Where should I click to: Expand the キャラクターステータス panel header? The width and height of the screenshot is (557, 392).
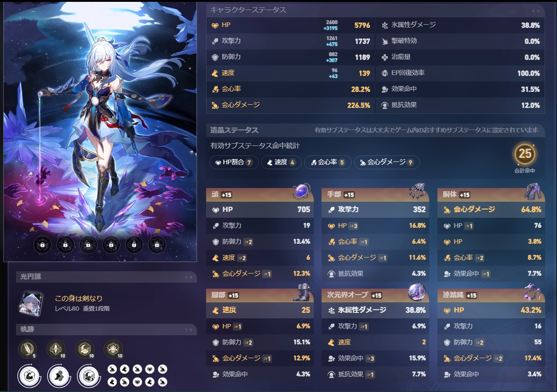point(375,10)
